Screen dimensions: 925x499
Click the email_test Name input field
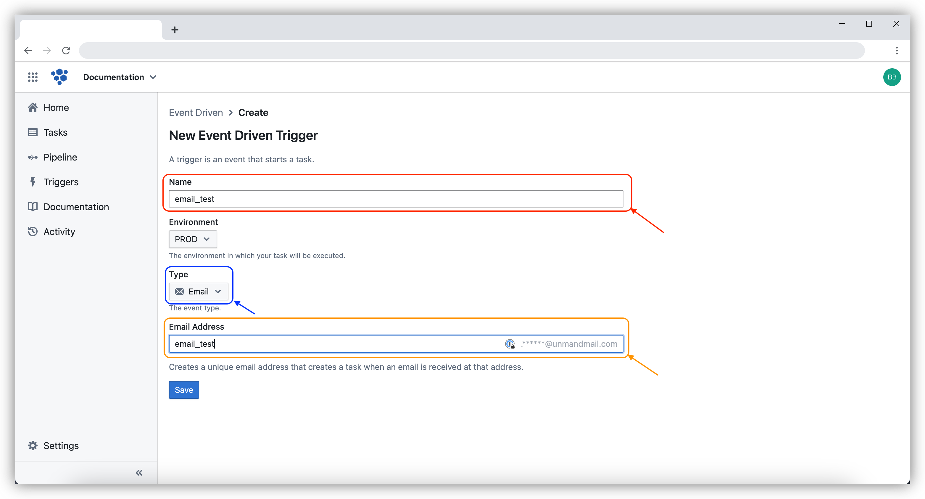(x=397, y=198)
